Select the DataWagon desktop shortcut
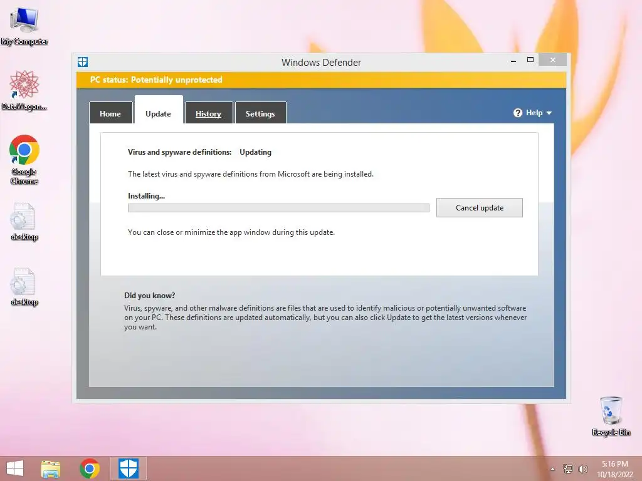 coord(24,90)
